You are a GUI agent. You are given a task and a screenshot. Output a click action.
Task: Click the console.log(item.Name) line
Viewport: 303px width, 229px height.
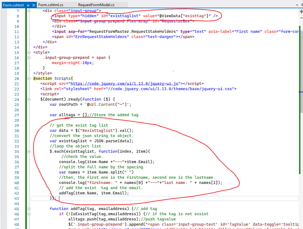point(107,162)
